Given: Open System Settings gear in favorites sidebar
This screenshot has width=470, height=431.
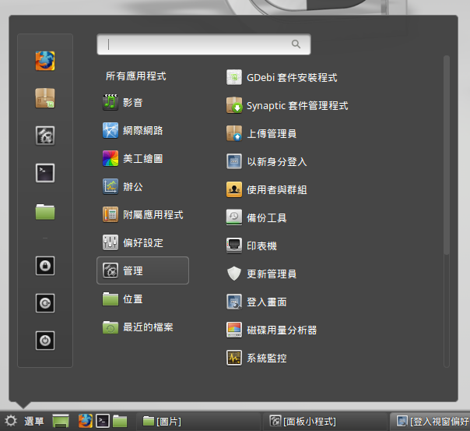Looking at the screenshot, I should coord(45,136).
